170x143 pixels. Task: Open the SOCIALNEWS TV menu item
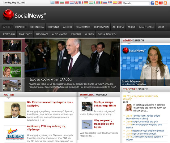click(107, 34)
